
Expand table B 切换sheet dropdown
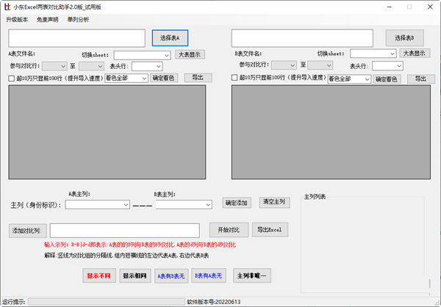pyautogui.click(x=373, y=54)
